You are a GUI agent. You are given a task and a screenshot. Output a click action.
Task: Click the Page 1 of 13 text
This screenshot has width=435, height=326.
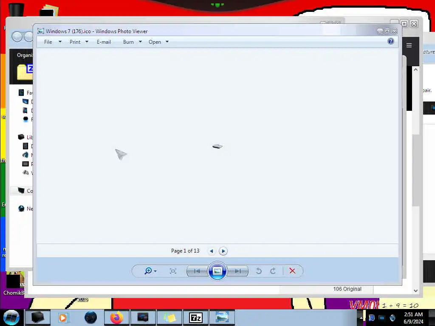(185, 251)
